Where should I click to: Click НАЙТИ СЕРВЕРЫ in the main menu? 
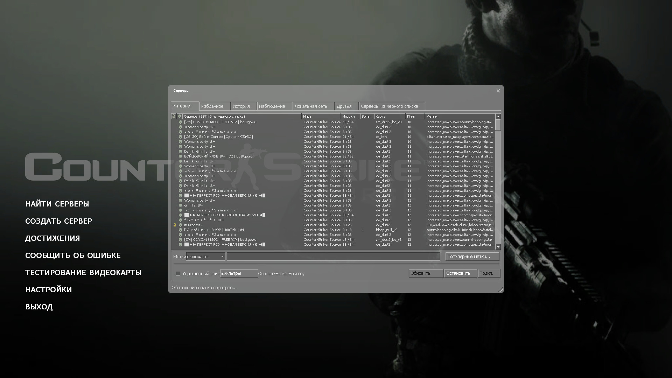click(x=57, y=204)
